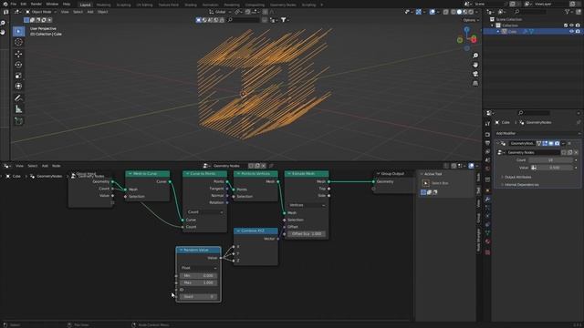Image resolution: width=584 pixels, height=328 pixels.
Task: Open the Render menu
Action: click(x=36, y=4)
